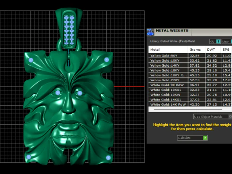Select the Yellow Gold:14KY row

[x=190, y=65]
